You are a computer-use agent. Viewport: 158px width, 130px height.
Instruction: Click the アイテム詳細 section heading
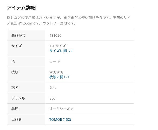click(21, 8)
